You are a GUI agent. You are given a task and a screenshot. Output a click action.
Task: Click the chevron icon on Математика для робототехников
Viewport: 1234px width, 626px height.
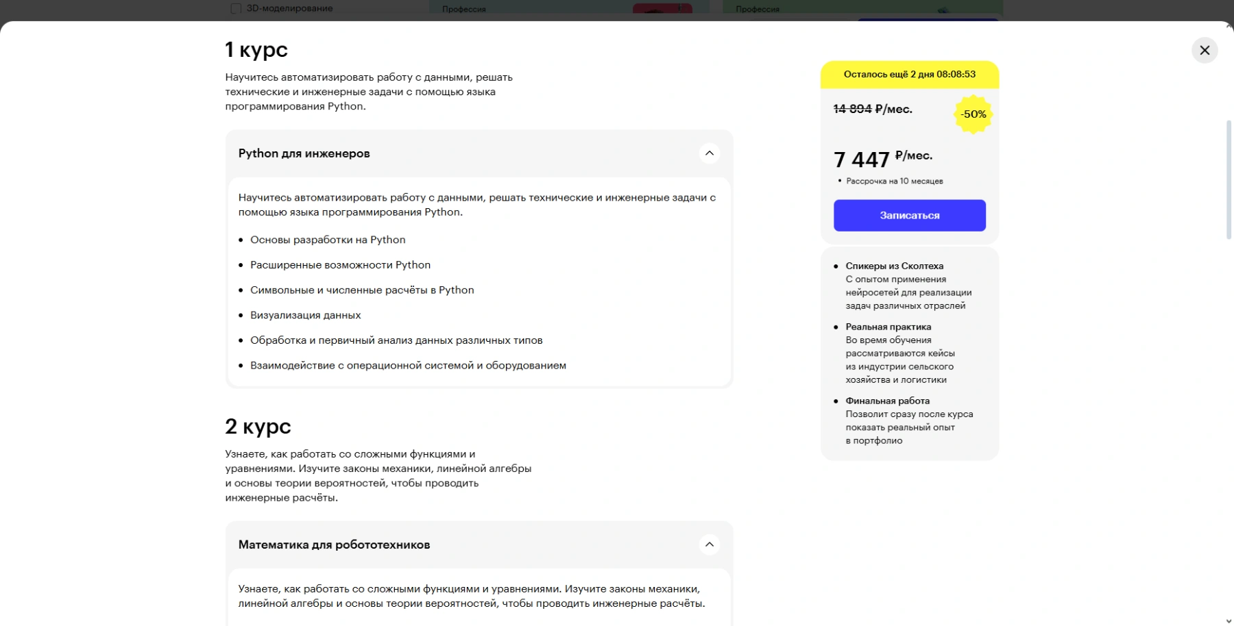tap(710, 544)
